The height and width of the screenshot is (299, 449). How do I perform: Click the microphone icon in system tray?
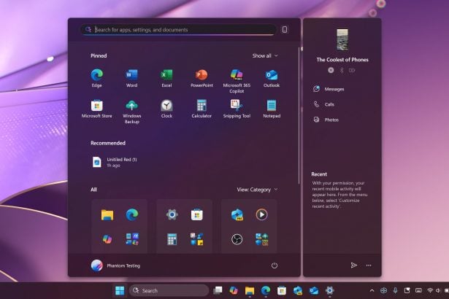(x=395, y=290)
